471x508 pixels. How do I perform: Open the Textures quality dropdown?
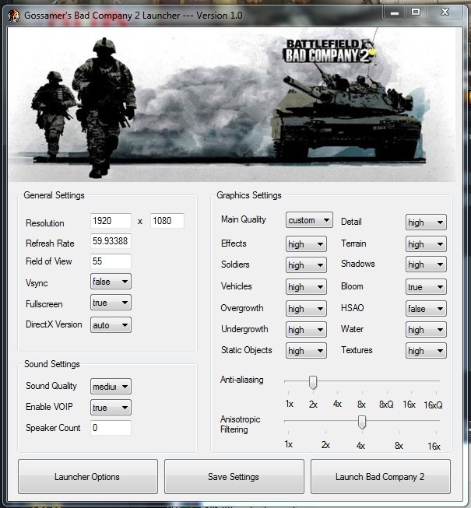click(x=426, y=351)
